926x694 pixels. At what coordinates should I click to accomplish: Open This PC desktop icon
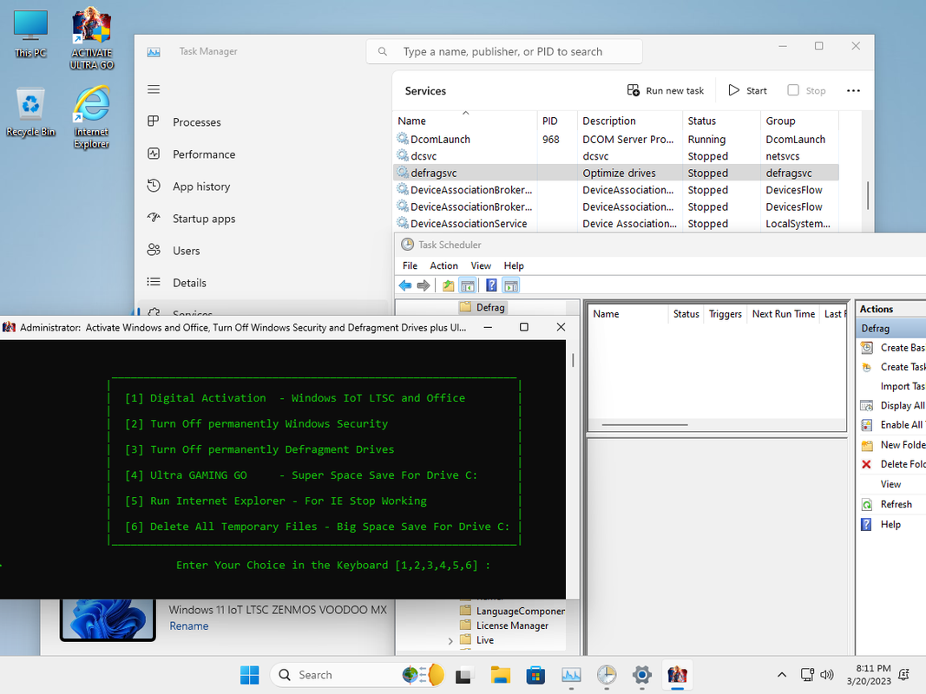point(30,34)
